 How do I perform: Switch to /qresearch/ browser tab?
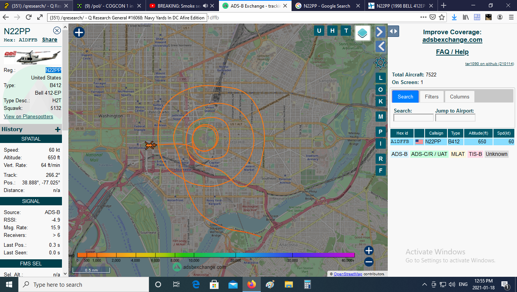(x=35, y=6)
